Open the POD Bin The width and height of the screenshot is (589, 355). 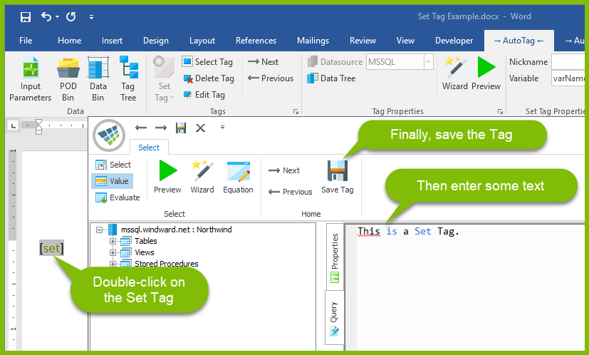point(68,79)
